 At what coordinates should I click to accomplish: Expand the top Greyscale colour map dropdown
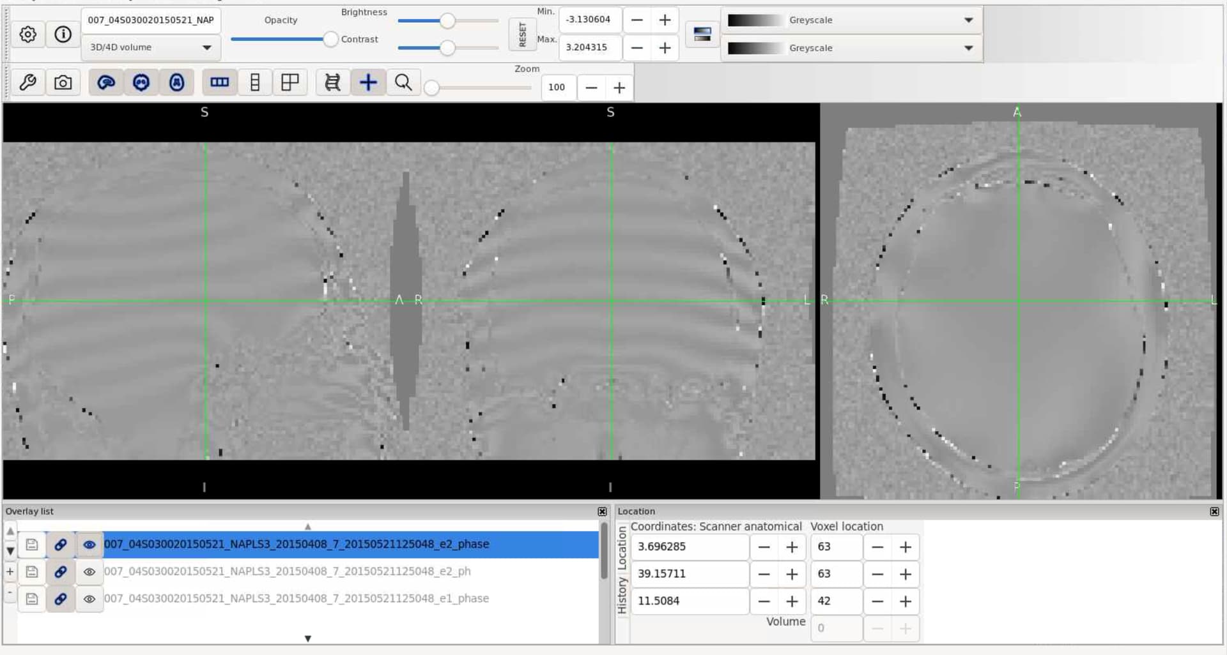tap(851, 20)
